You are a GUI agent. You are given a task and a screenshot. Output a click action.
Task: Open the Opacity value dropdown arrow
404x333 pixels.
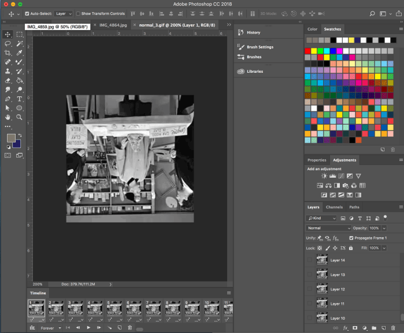point(384,229)
